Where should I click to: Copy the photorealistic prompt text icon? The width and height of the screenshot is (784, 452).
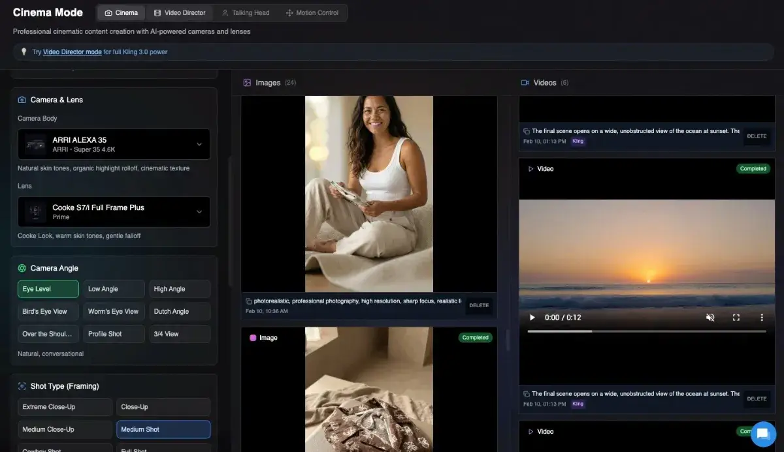tap(249, 301)
